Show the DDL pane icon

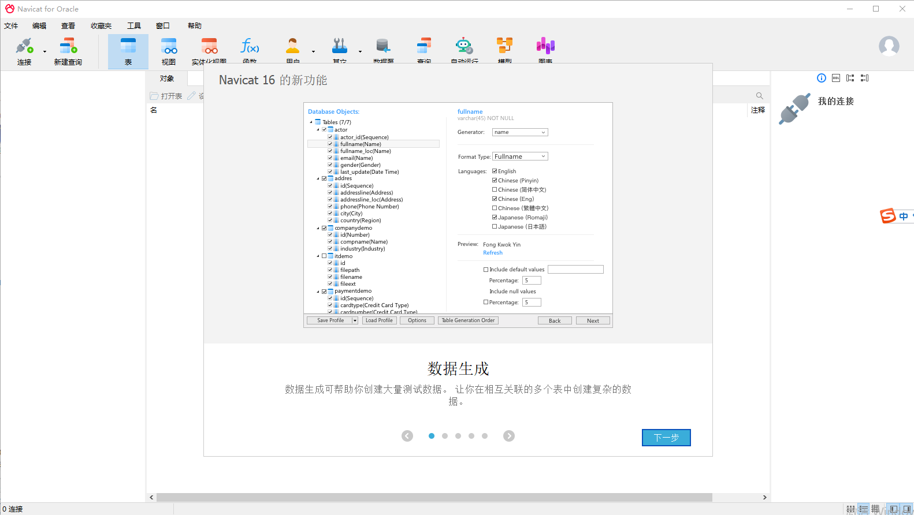(x=836, y=78)
